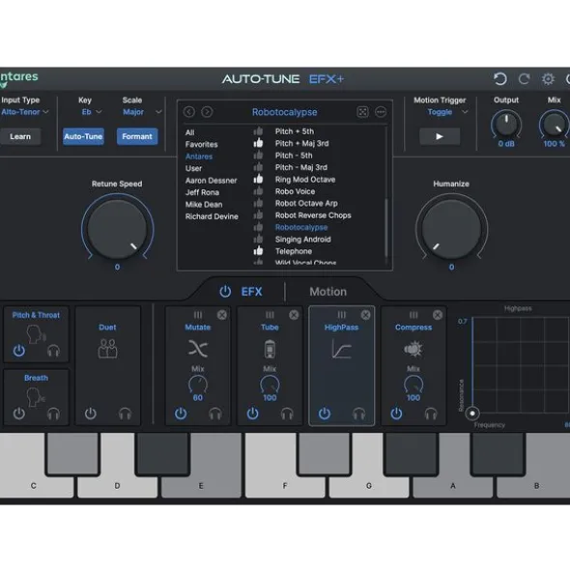Go to previous preset arrow
Viewport: 570px width, 571px height.
pyautogui.click(x=189, y=112)
